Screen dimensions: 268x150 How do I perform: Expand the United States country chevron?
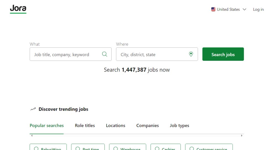(244, 9)
